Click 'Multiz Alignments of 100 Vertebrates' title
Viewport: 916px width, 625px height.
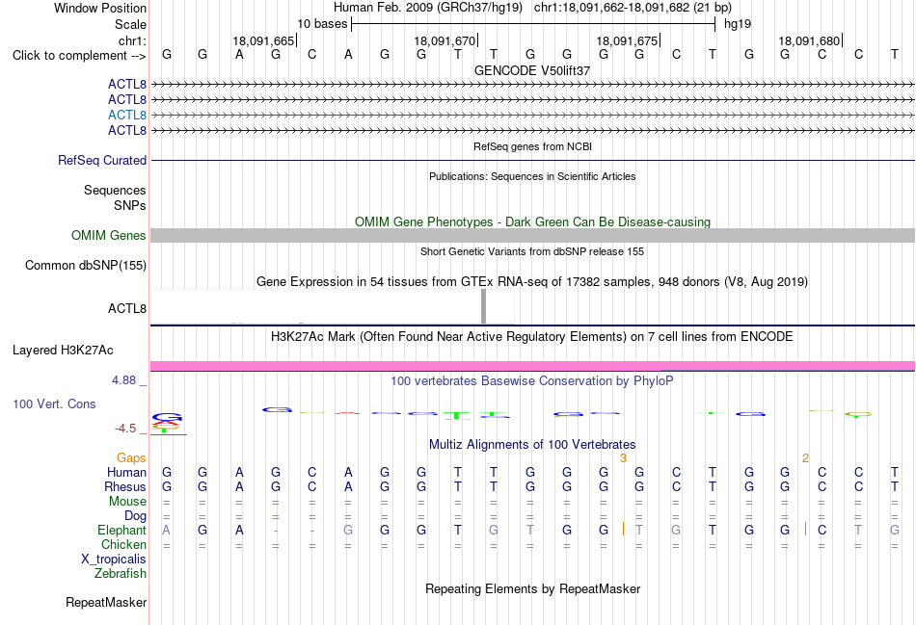point(532,445)
